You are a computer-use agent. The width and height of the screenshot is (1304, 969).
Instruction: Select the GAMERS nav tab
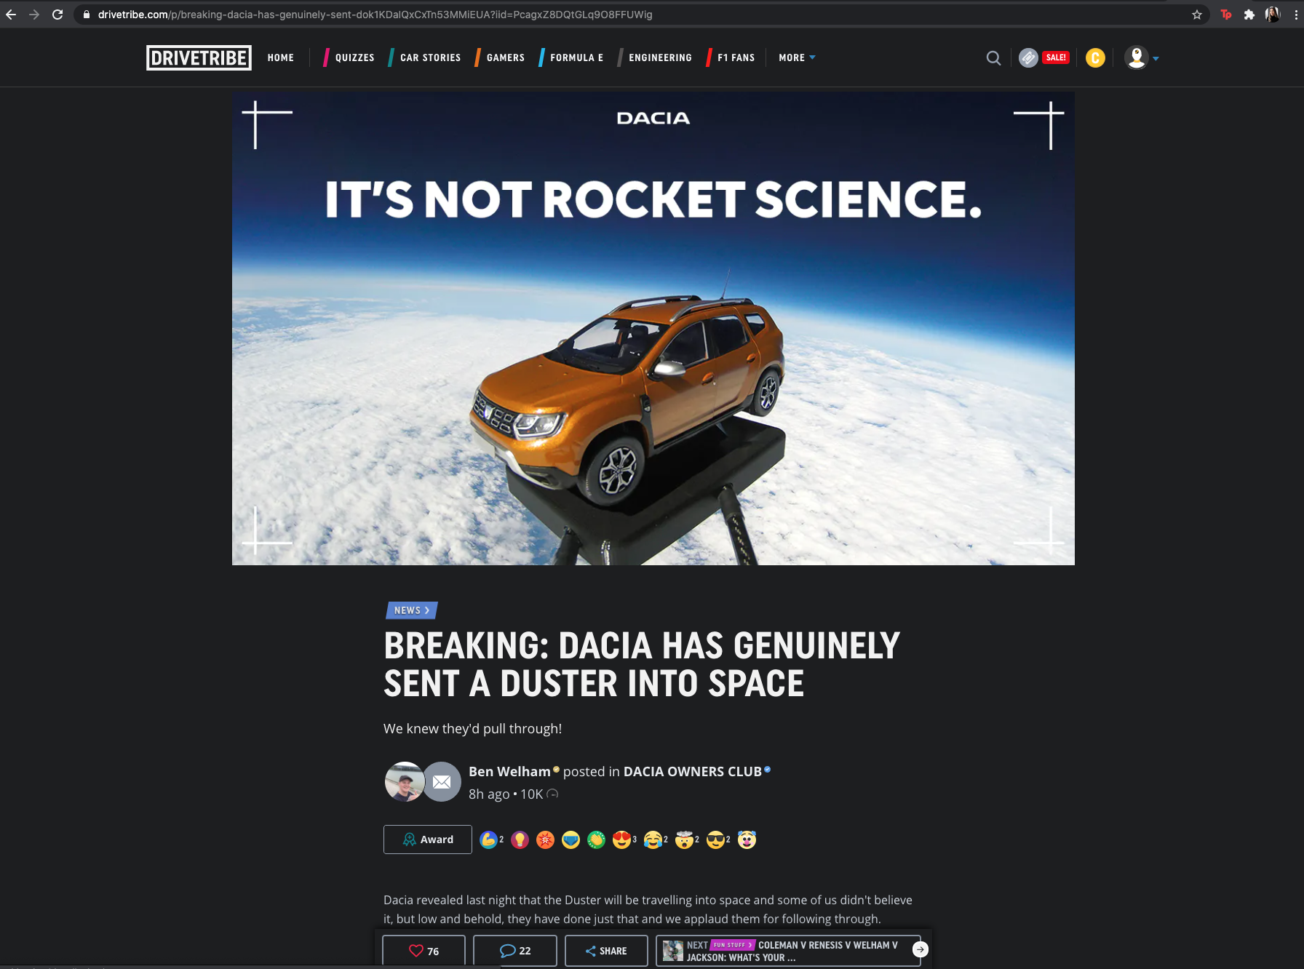pos(505,57)
